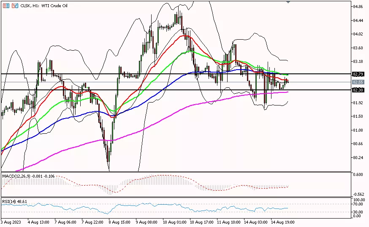
Task: Click the 14 Aug 03:00 time label
Action: 256,222
